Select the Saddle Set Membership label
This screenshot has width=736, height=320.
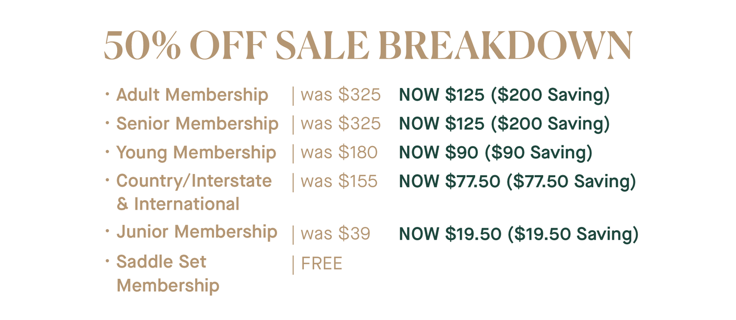tap(167, 273)
